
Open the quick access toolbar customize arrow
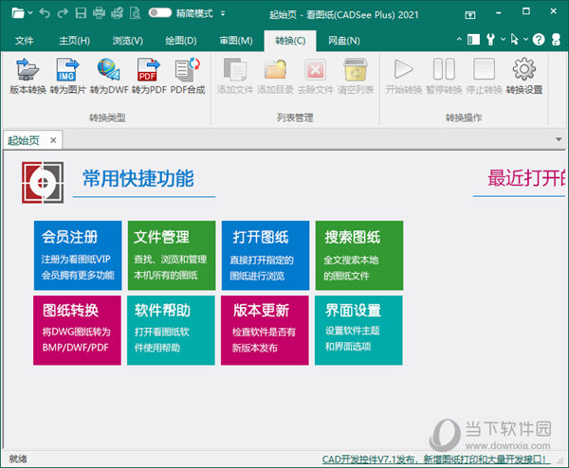click(223, 14)
